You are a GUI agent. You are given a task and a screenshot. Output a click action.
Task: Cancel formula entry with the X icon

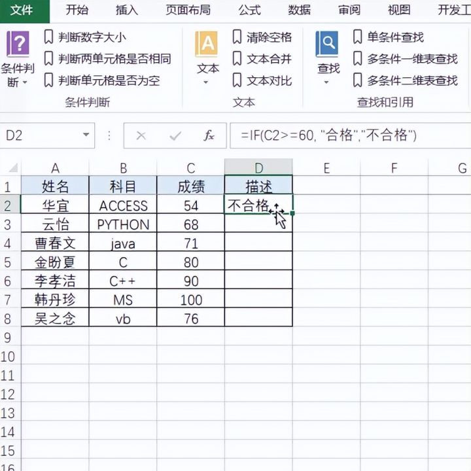[x=141, y=136]
